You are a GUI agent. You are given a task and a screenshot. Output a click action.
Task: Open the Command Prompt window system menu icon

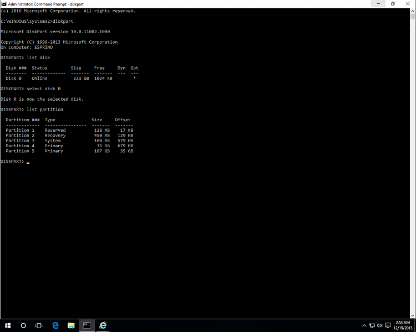click(4, 4)
